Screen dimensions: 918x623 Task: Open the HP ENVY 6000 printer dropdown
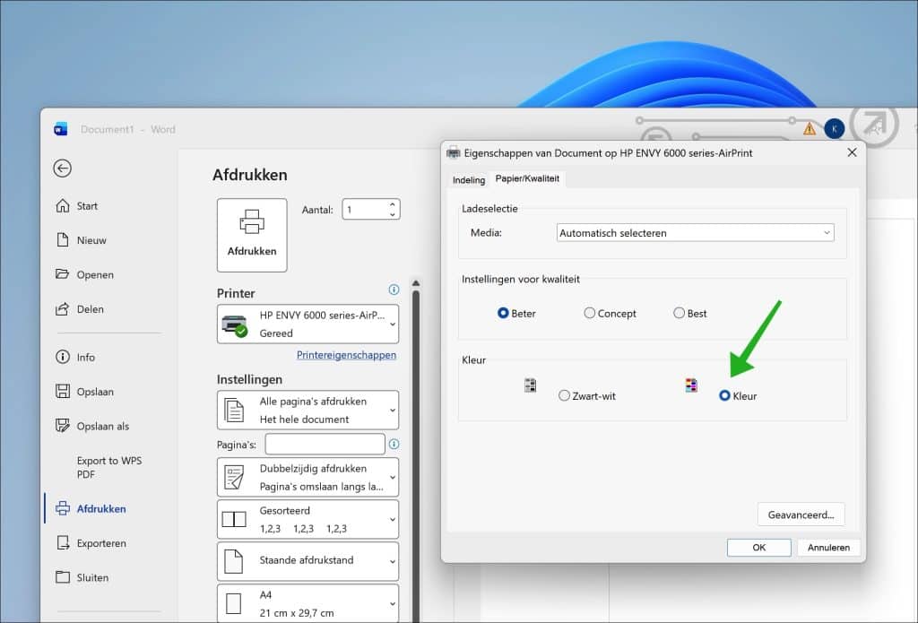coord(308,324)
